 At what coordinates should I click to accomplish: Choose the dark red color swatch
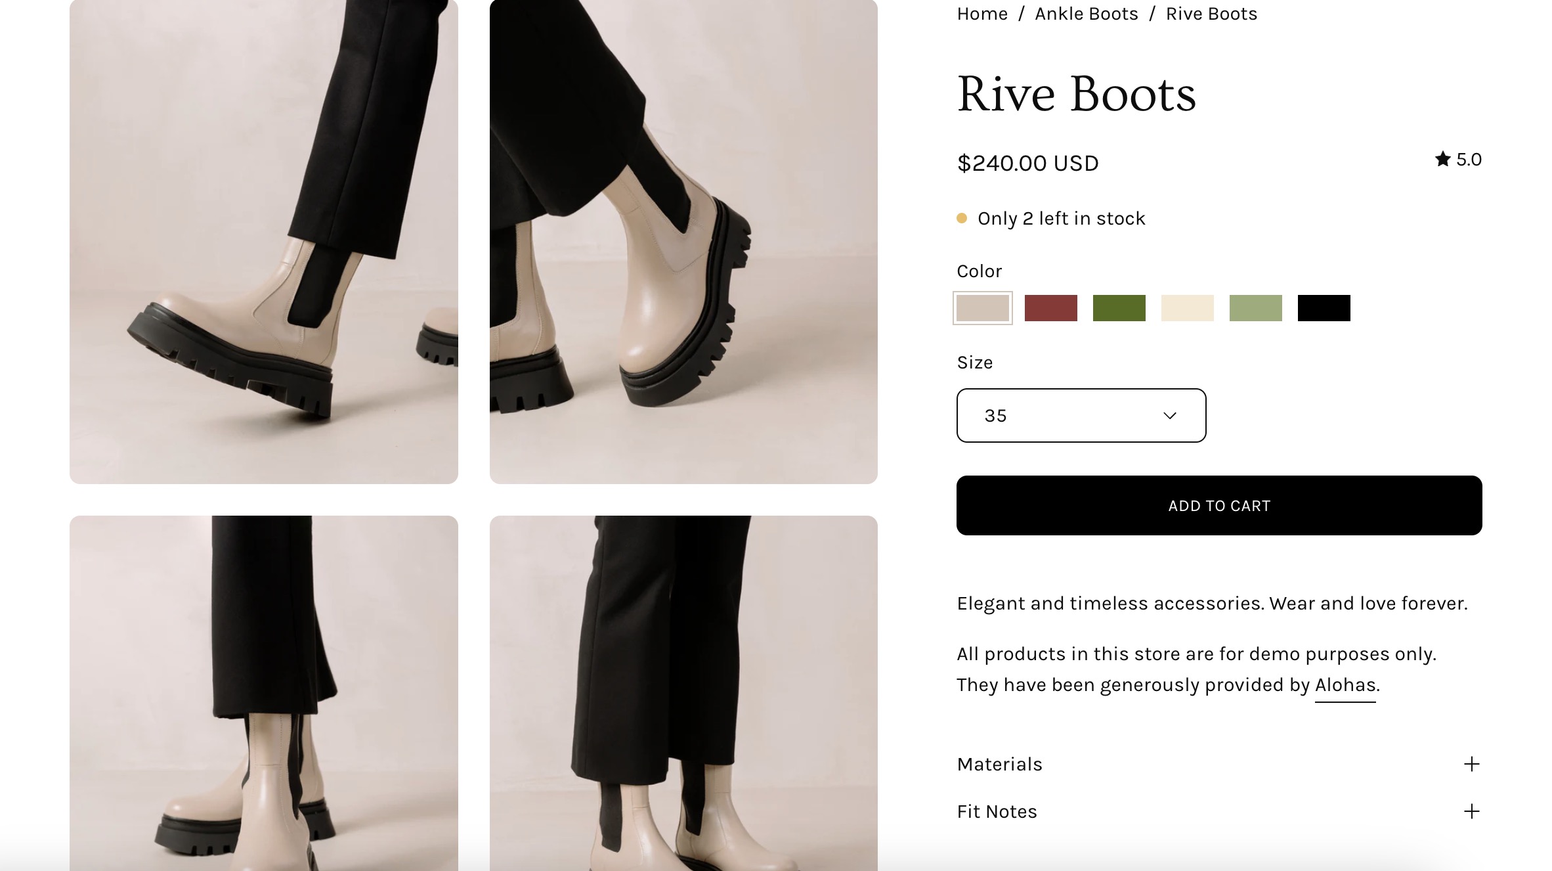(1050, 308)
